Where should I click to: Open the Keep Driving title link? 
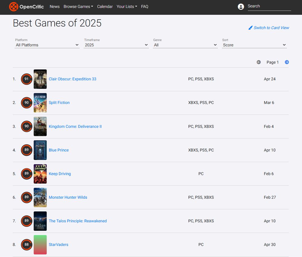(60, 174)
